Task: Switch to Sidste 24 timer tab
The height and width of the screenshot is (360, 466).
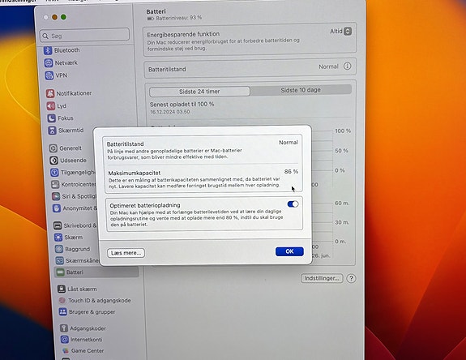Action: tap(199, 92)
